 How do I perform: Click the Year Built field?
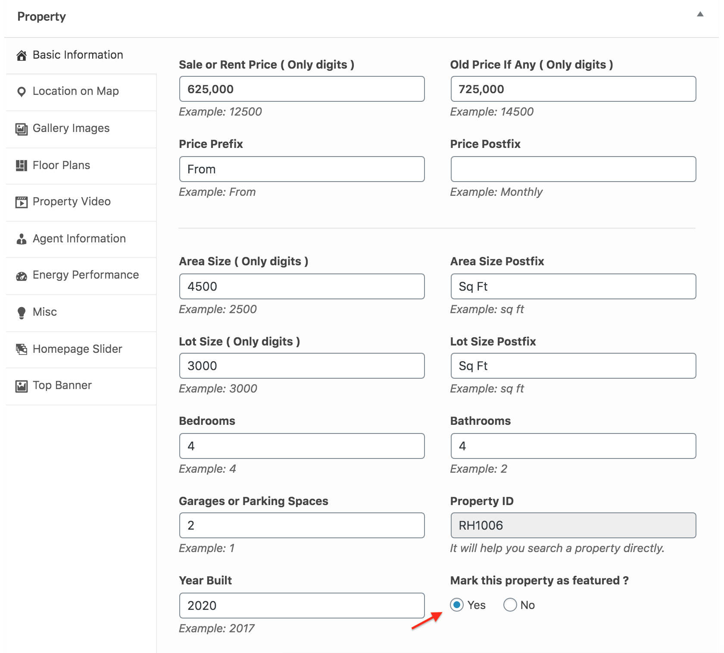pos(302,606)
